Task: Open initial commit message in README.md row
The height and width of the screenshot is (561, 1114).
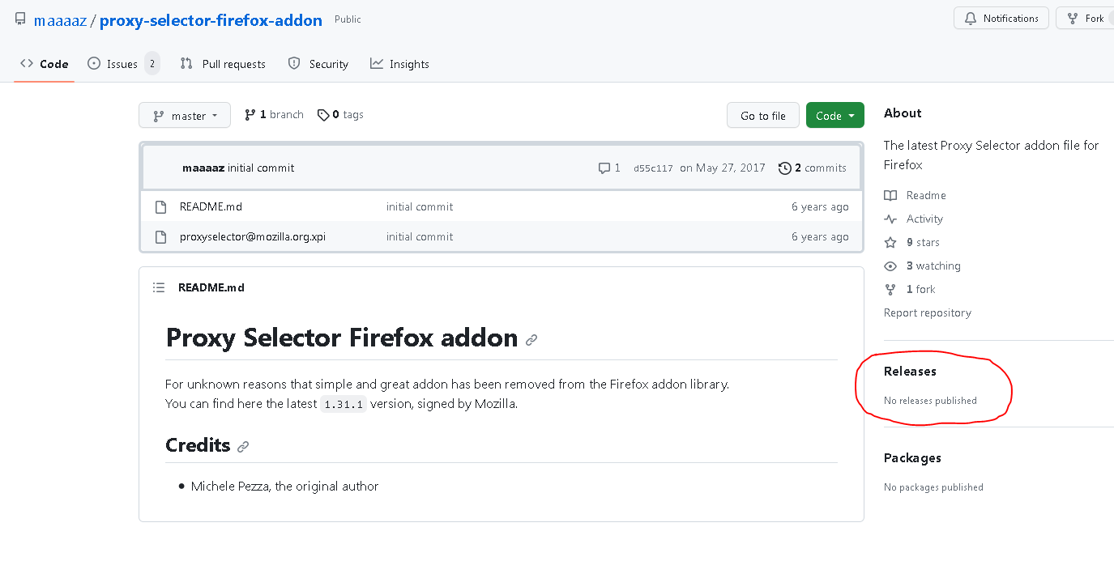Action: pyautogui.click(x=420, y=206)
